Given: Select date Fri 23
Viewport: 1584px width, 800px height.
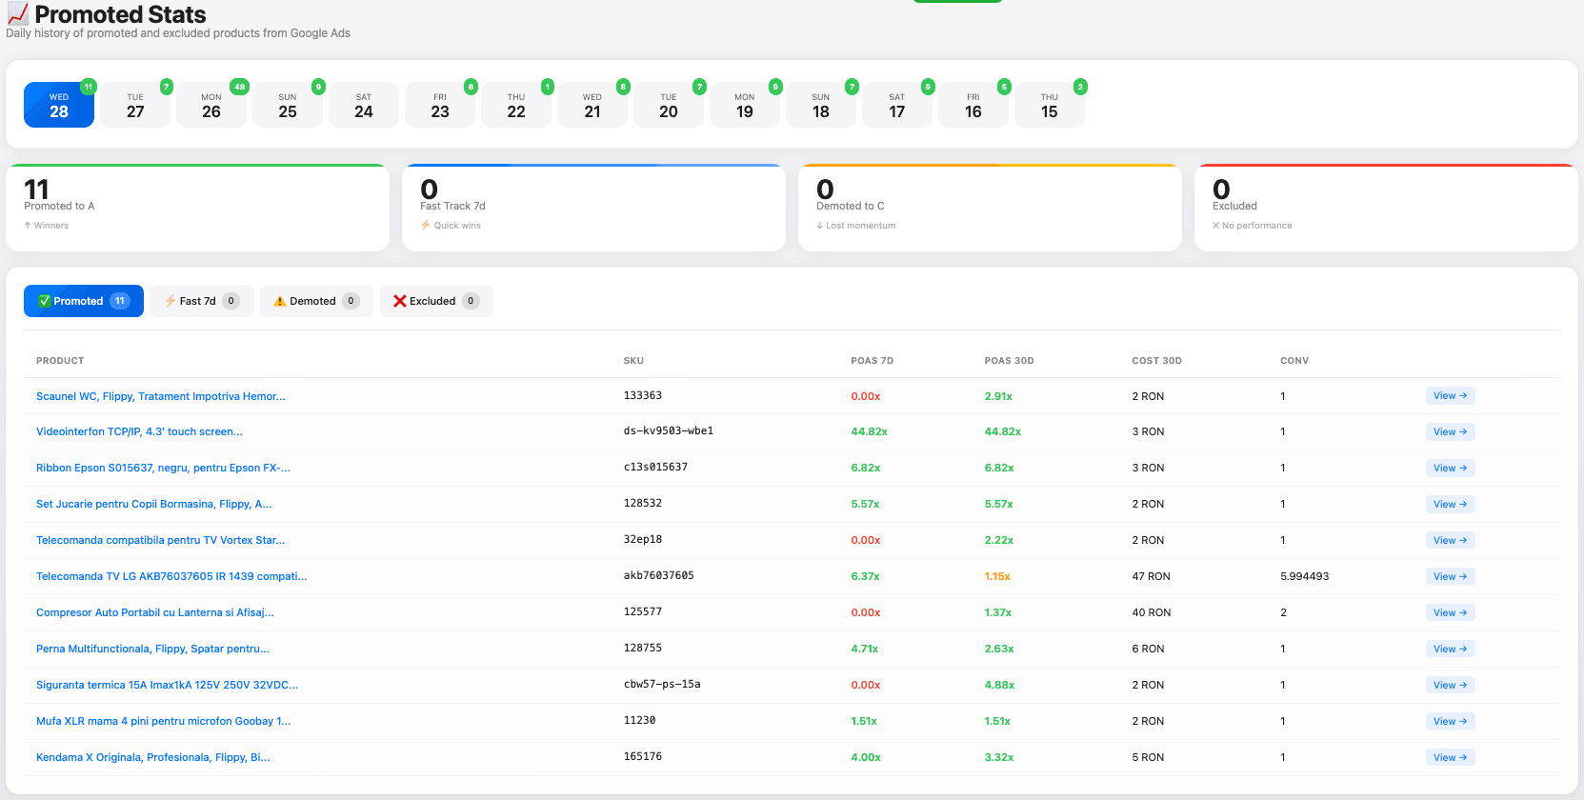Looking at the screenshot, I should pos(440,105).
